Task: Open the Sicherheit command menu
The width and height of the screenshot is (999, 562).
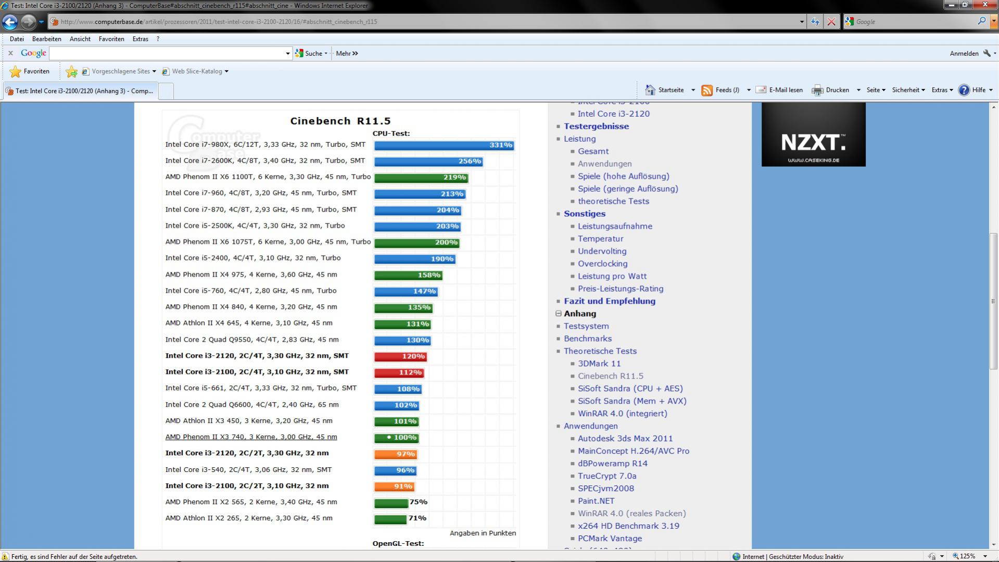Action: [908, 90]
